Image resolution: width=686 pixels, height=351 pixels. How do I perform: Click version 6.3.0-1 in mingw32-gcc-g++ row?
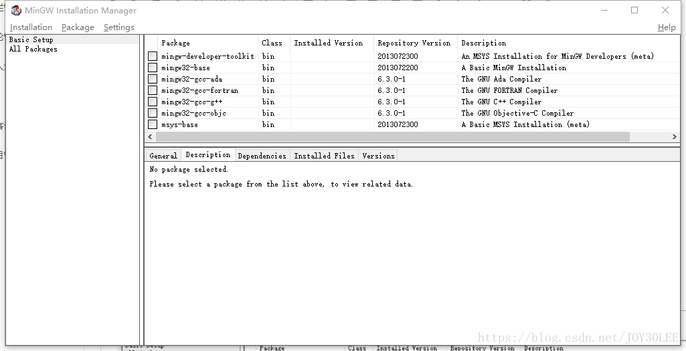392,102
